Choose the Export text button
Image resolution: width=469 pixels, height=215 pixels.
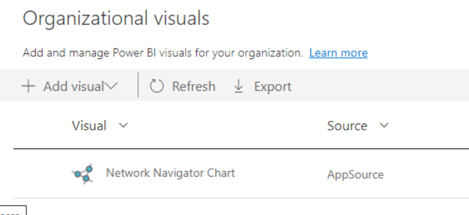tap(273, 87)
